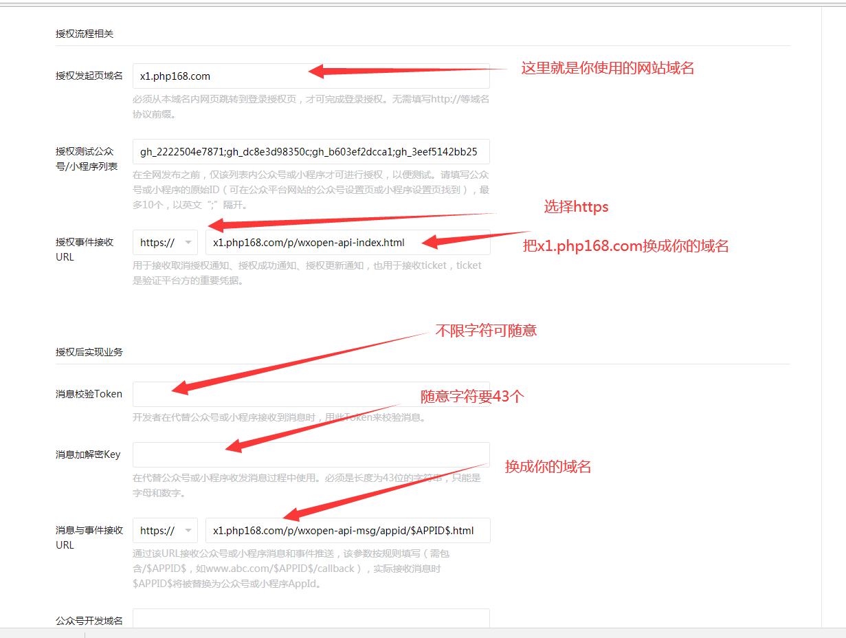Screen dimensions: 846x638
Task: Expand the https:// dropdown for 消息与事件接收URL
Action: (x=165, y=531)
